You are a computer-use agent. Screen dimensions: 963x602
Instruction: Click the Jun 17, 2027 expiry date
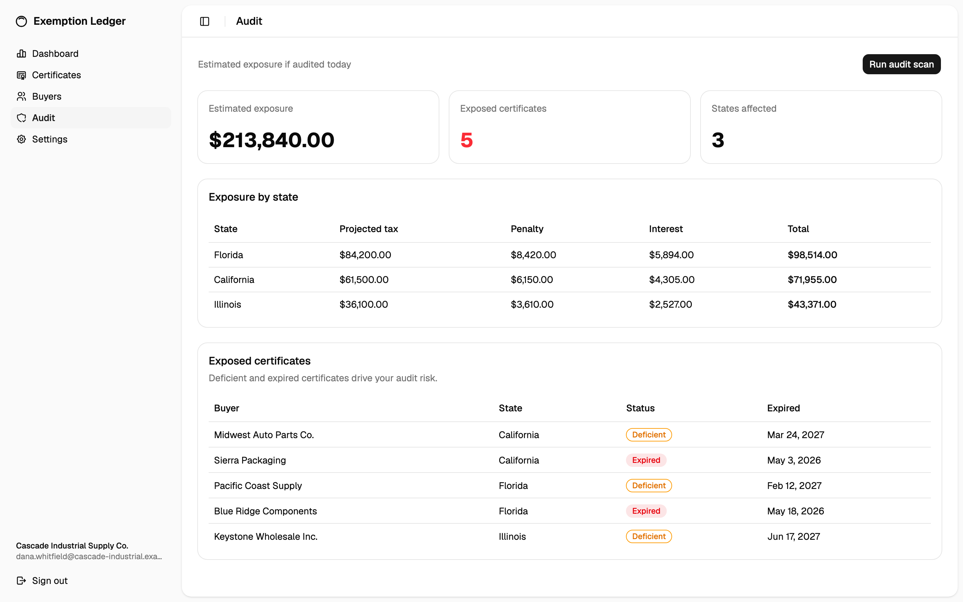(793, 536)
